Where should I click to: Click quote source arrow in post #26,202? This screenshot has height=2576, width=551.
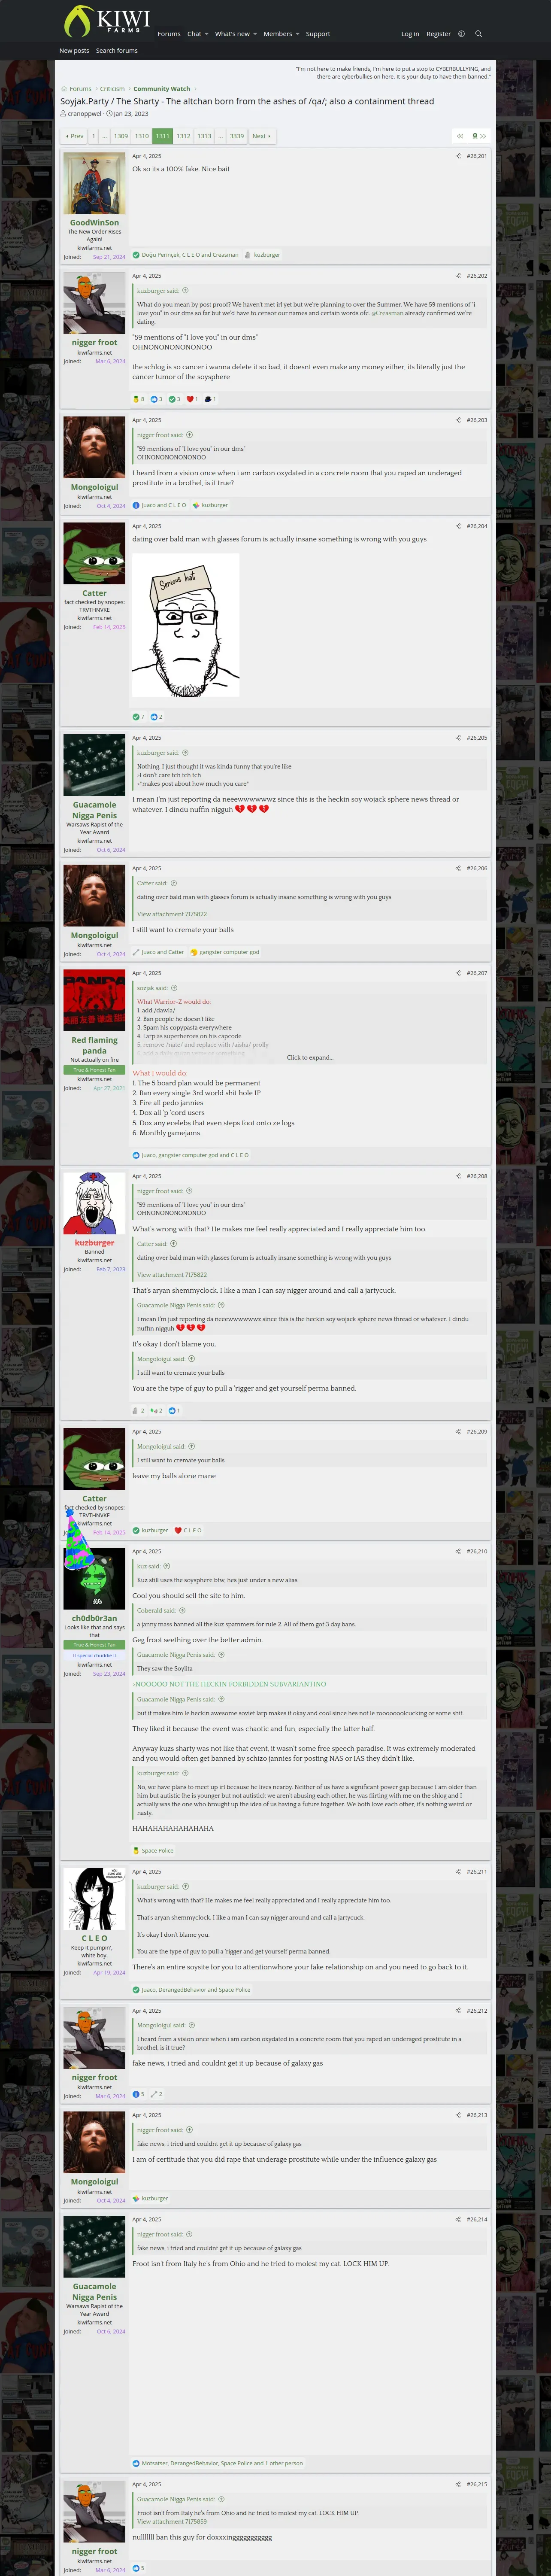coord(185,291)
